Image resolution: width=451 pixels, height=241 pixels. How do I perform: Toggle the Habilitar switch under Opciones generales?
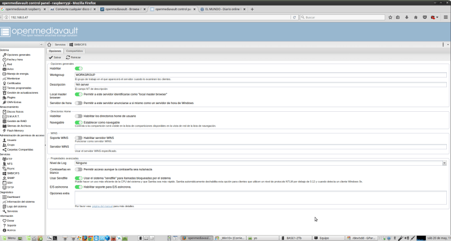[x=79, y=68]
